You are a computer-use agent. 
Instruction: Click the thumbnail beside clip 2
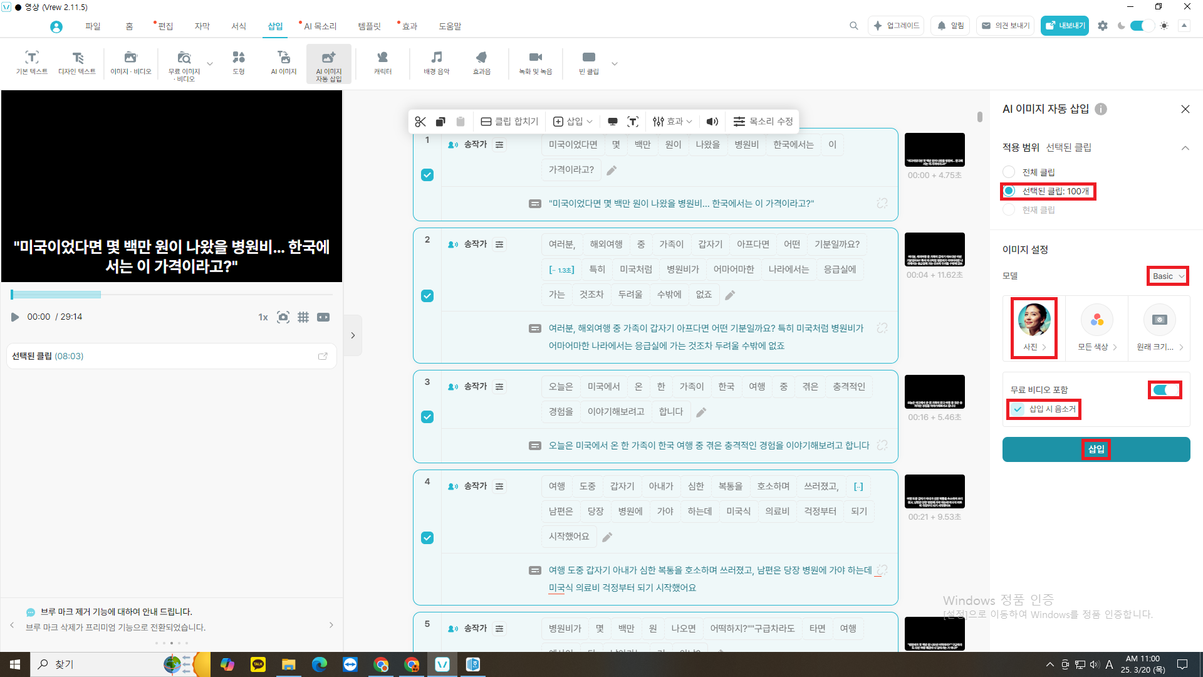click(x=934, y=249)
